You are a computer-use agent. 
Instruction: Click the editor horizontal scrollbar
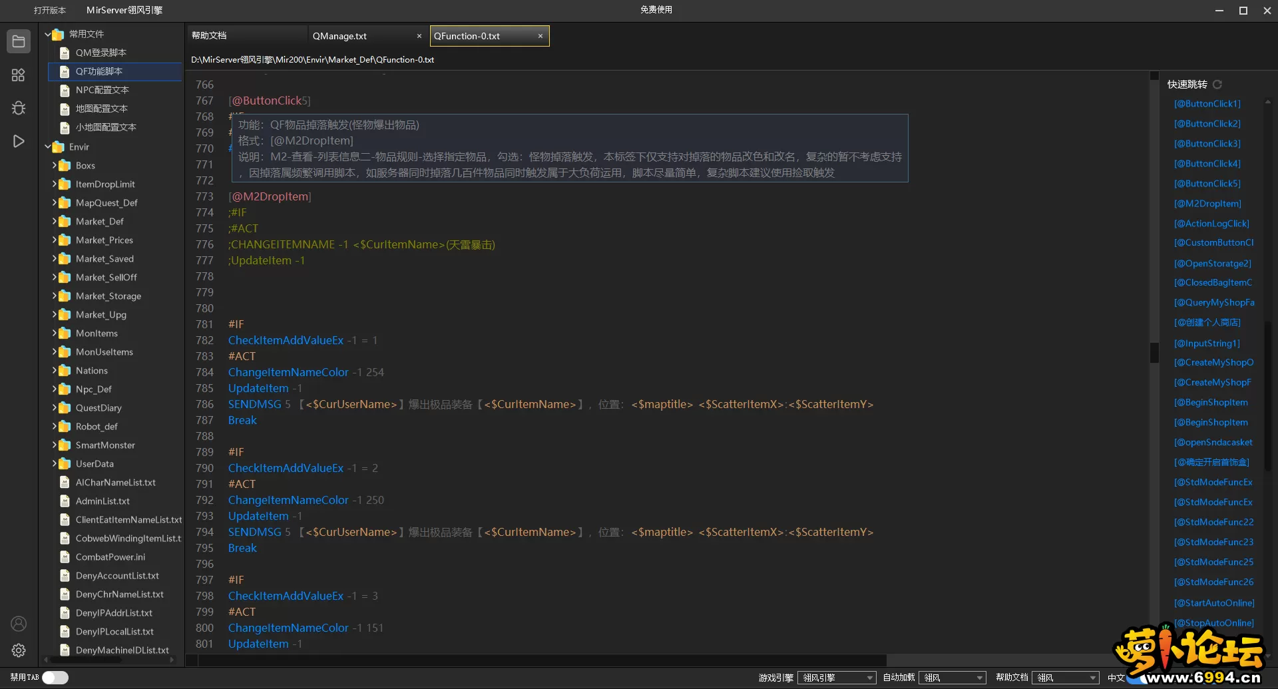(542, 660)
